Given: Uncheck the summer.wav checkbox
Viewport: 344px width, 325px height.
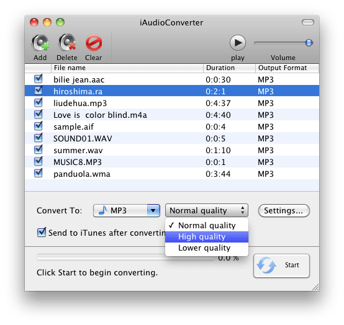Looking at the screenshot, I should [x=38, y=149].
